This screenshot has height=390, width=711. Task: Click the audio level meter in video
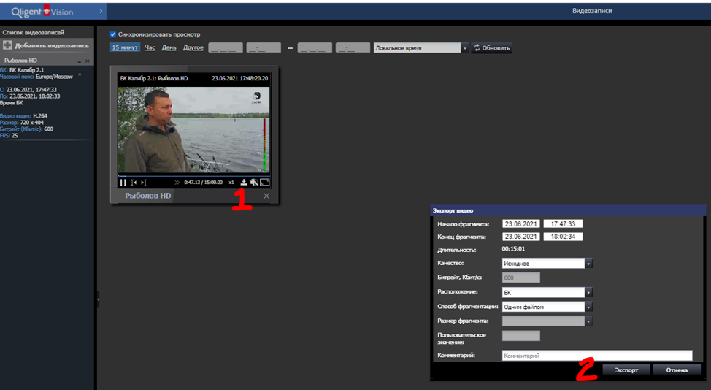coord(264,145)
